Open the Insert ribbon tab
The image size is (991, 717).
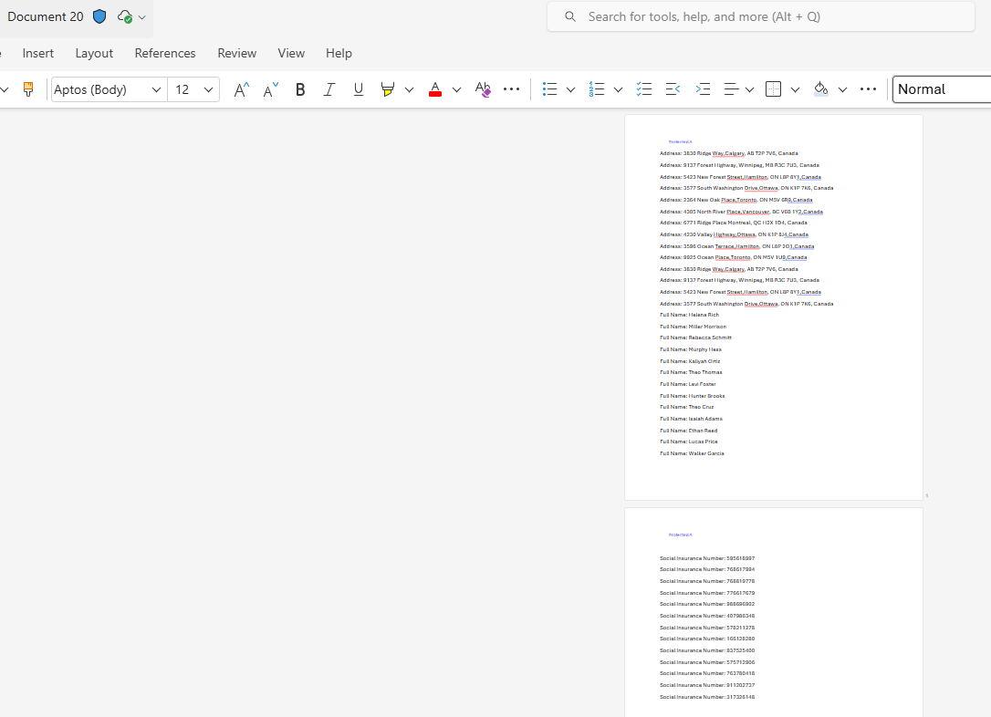pos(37,53)
